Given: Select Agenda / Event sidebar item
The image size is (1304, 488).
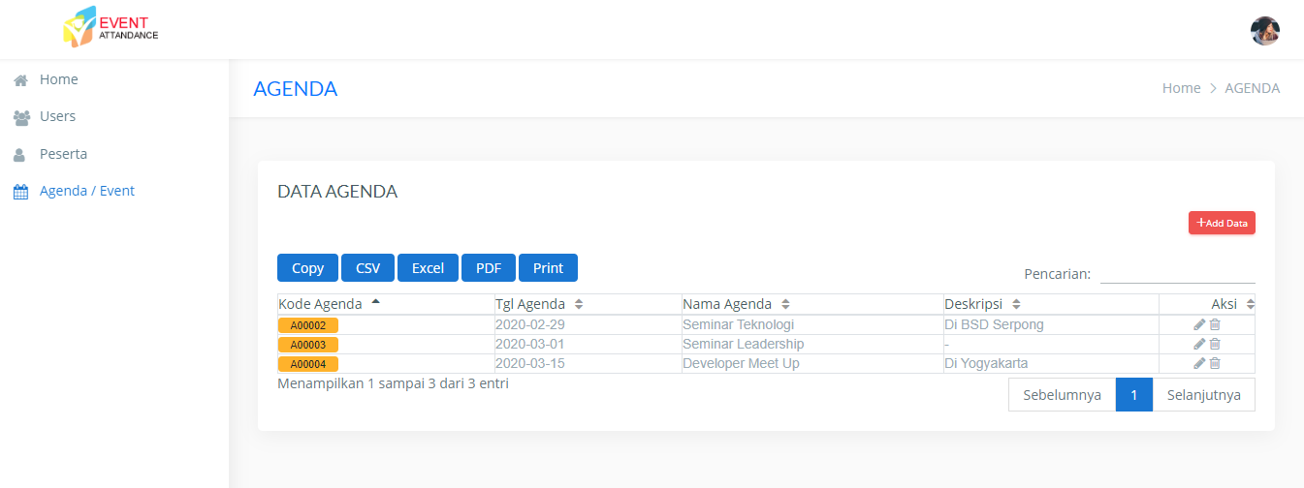Looking at the screenshot, I should tap(86, 191).
